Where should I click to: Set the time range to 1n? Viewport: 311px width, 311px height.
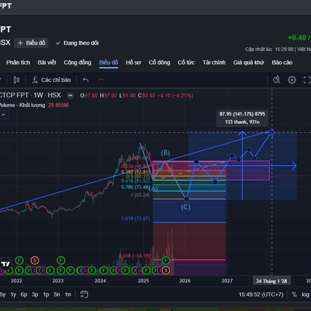(68, 294)
